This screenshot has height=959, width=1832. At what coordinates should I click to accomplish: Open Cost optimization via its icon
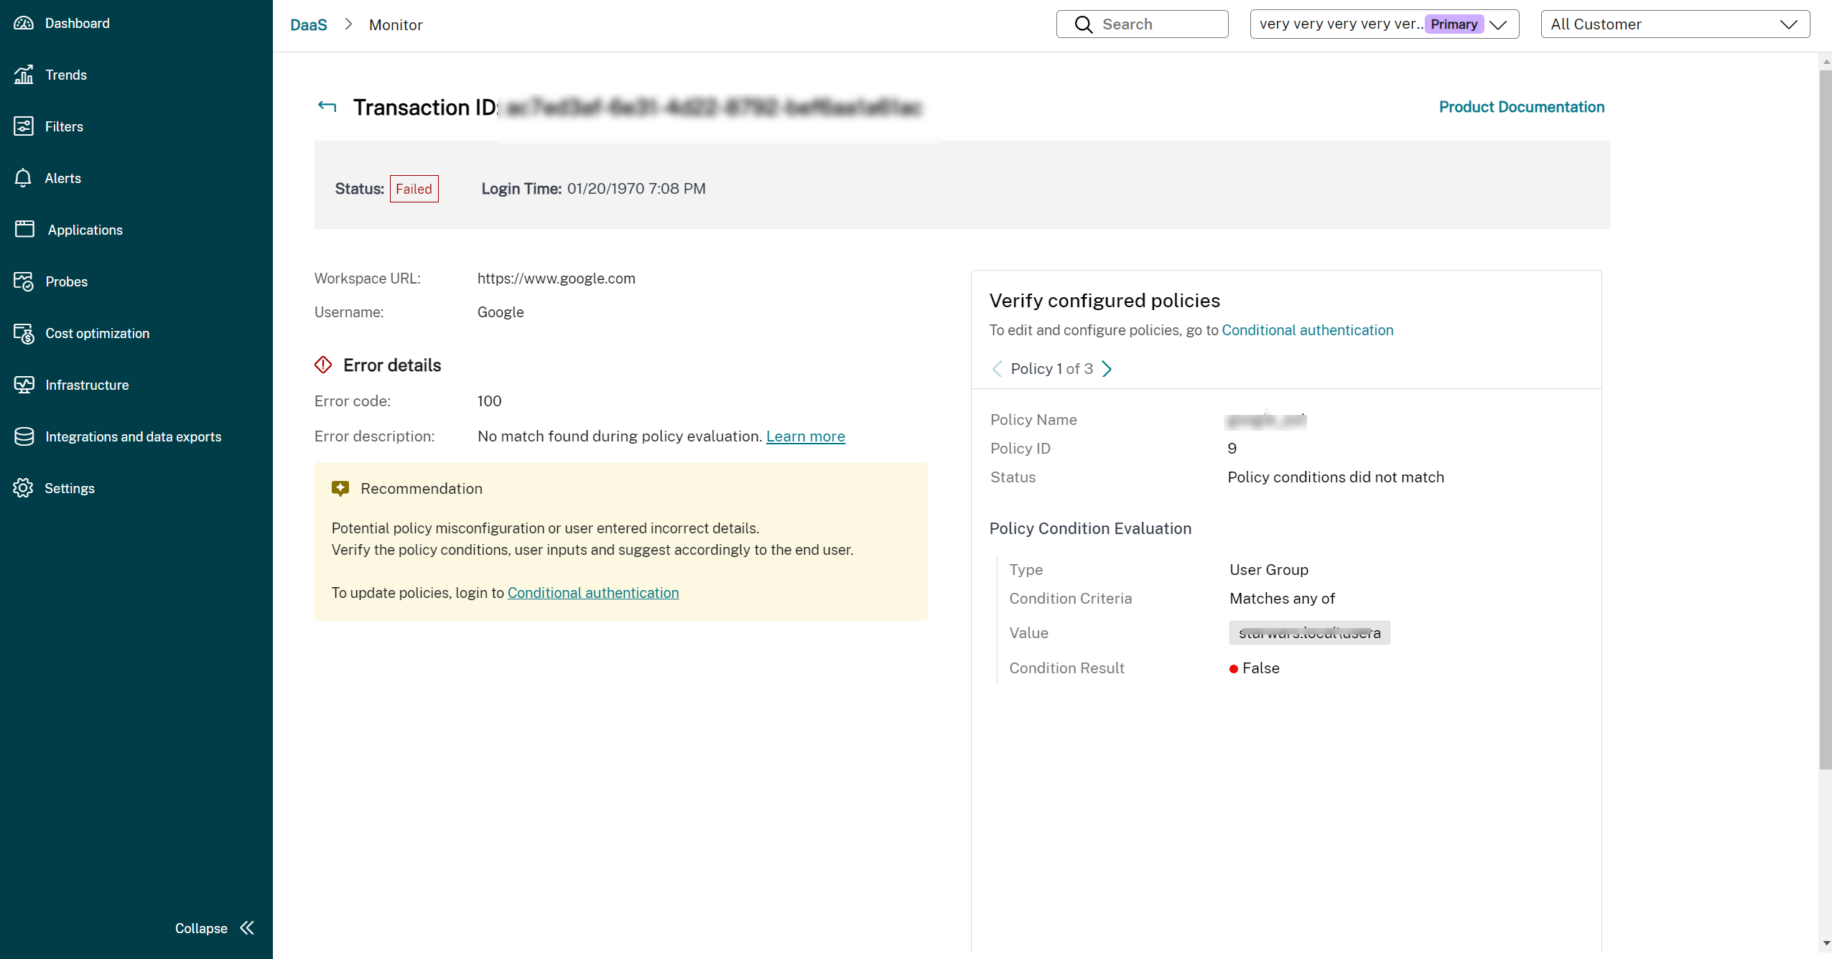coord(24,333)
